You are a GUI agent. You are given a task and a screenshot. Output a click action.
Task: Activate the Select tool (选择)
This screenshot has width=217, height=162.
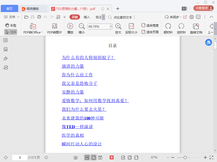coord(11,32)
